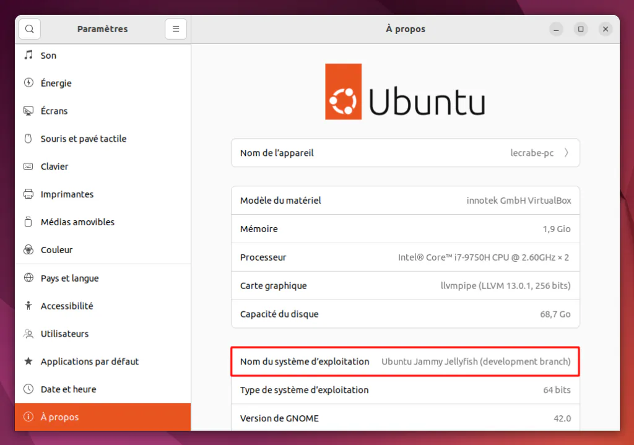Click the Ubuntu logo

tap(405, 92)
